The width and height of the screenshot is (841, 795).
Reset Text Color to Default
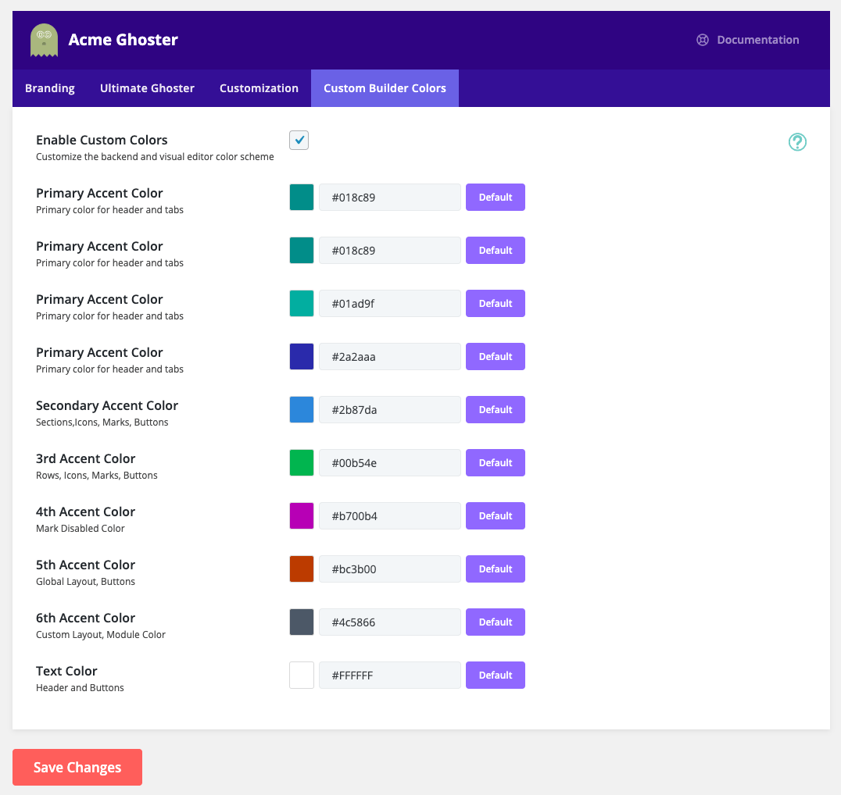pyautogui.click(x=495, y=675)
